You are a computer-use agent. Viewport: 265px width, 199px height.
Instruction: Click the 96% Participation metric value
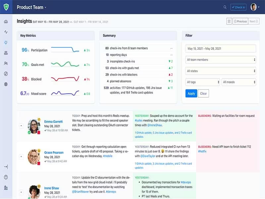point(26,50)
